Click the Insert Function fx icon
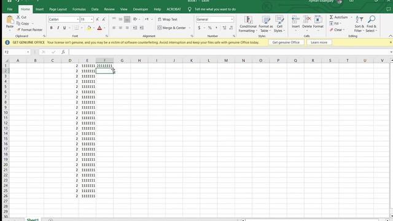 click(x=63, y=52)
